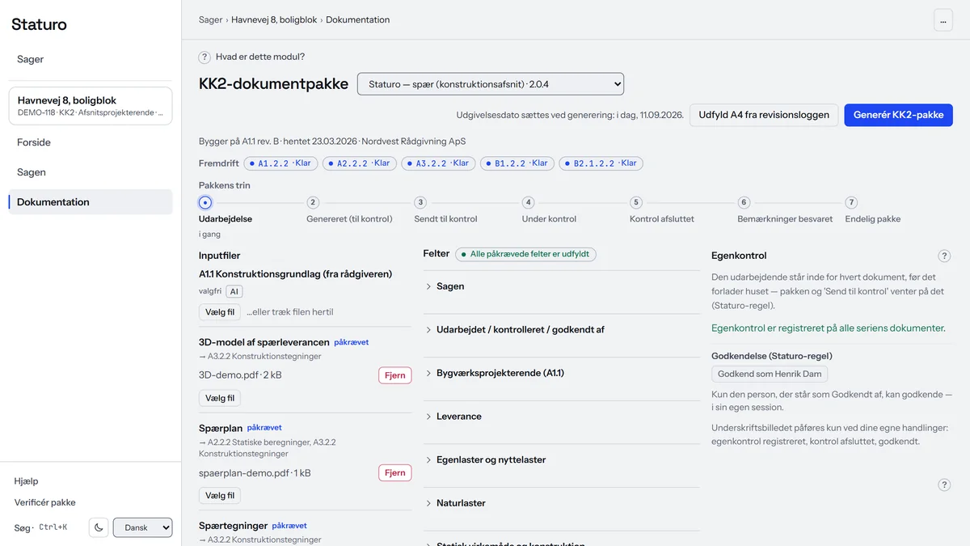Expand the Sagen fields section

click(562, 286)
